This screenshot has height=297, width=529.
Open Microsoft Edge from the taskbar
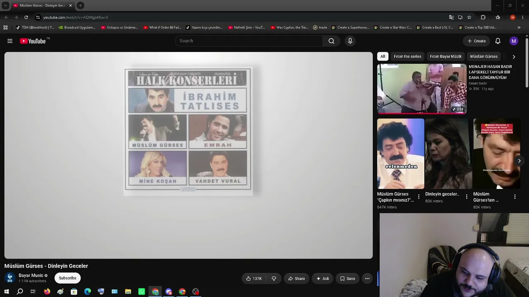[88, 292]
